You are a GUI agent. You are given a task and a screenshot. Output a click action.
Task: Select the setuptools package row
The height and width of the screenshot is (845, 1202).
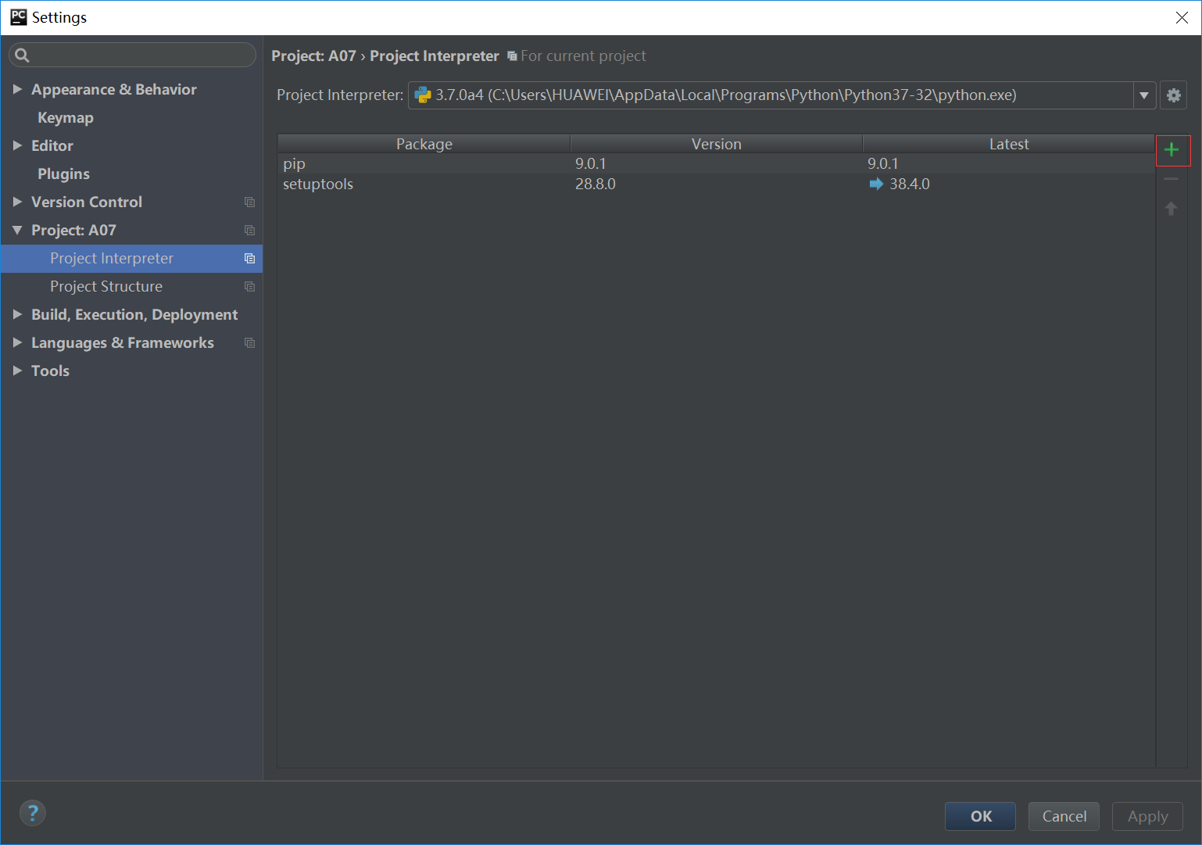716,184
